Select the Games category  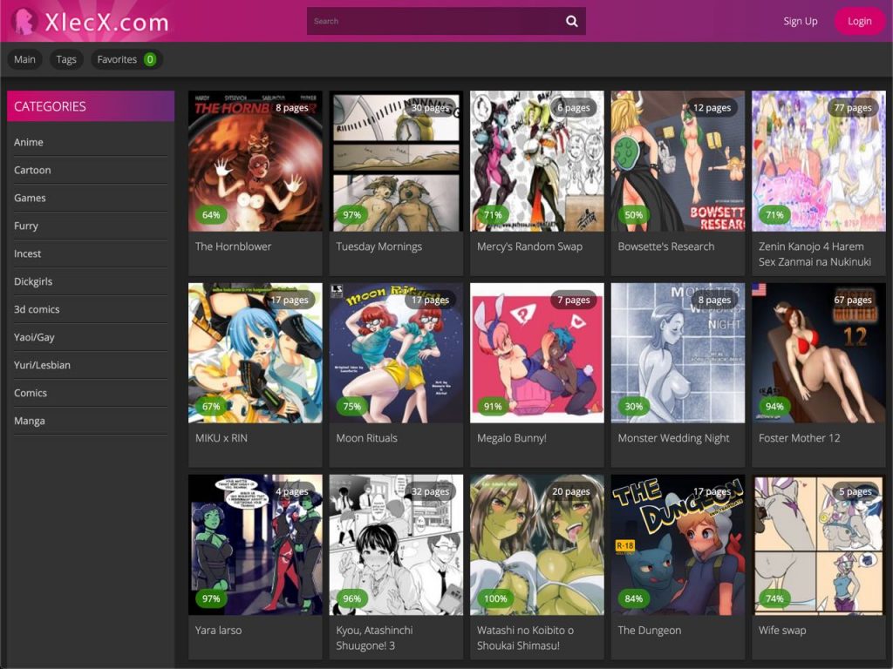[30, 198]
